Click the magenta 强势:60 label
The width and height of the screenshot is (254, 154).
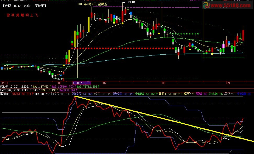[201, 94]
